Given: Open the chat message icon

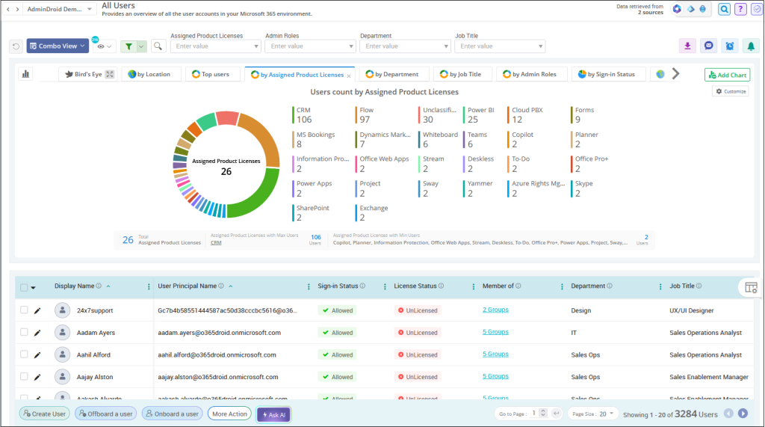Looking at the screenshot, I should 709,46.
